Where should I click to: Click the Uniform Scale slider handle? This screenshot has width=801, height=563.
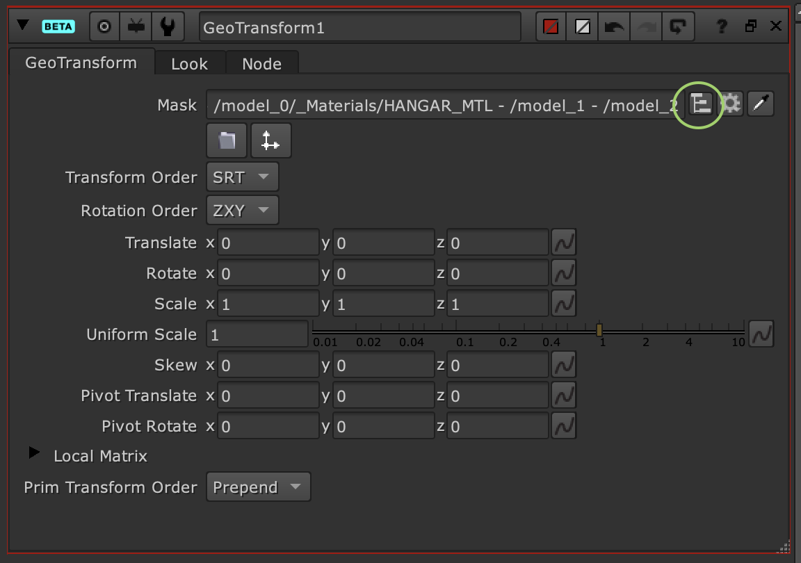[x=599, y=330]
